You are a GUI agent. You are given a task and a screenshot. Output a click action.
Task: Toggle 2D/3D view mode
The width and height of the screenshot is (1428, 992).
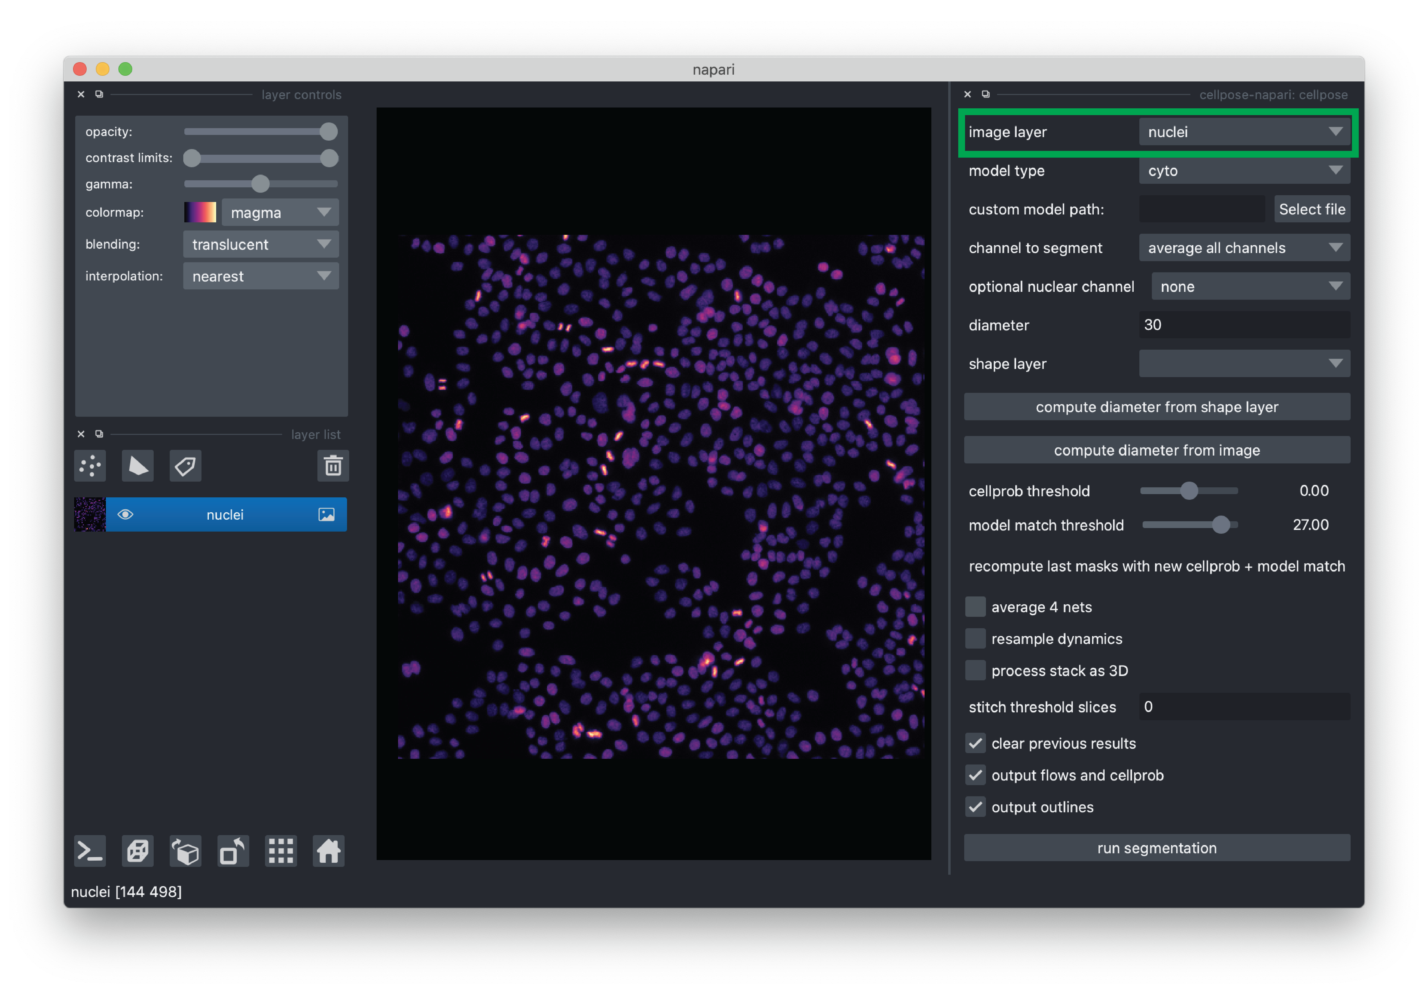[137, 851]
